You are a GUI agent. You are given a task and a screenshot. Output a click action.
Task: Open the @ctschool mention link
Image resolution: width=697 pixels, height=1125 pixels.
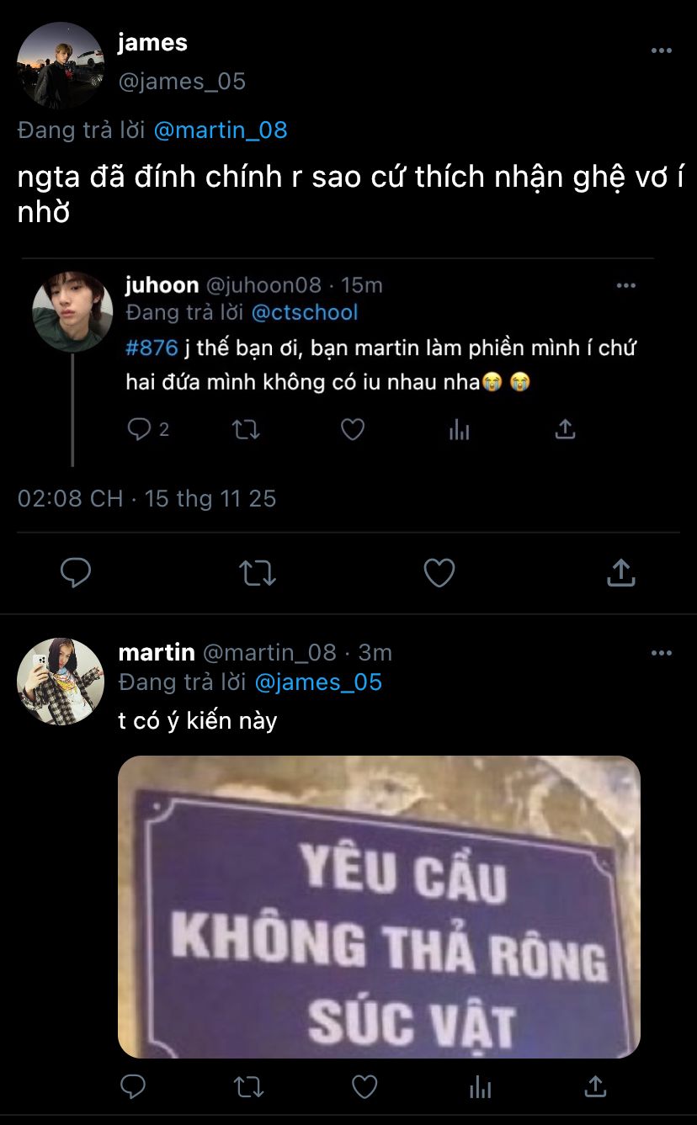305,313
